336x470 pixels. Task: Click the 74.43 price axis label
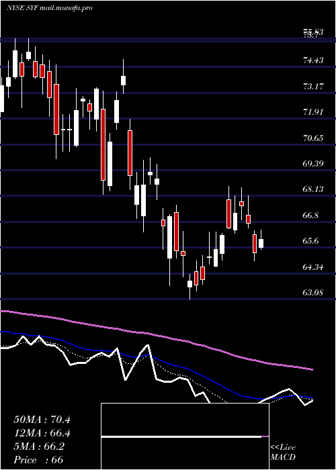pos(313,60)
